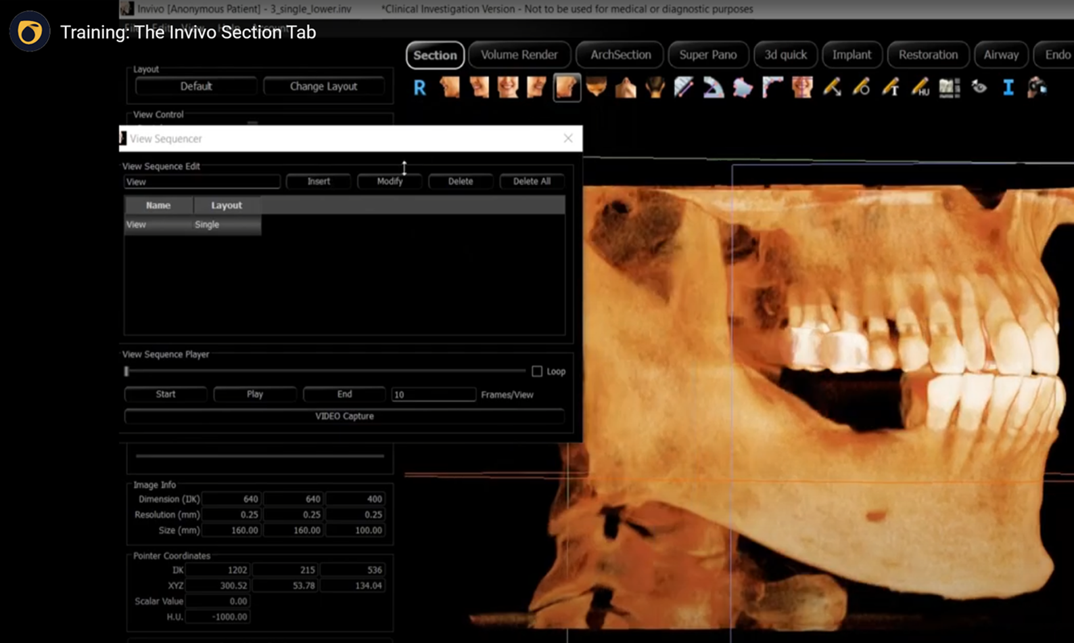Click the End button in sequence player

[x=344, y=394]
